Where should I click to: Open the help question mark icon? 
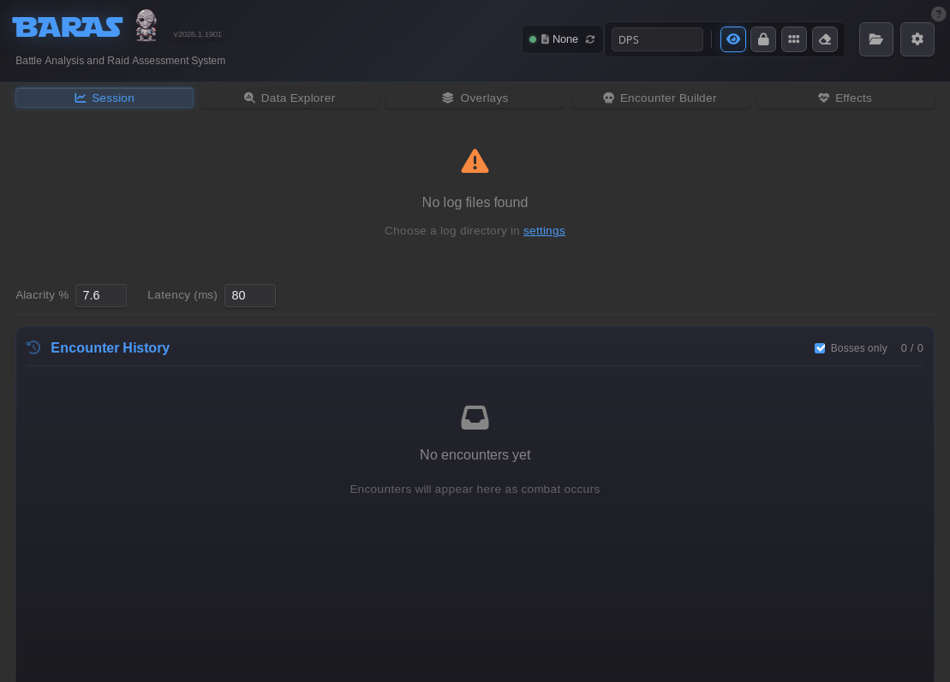[x=938, y=14]
